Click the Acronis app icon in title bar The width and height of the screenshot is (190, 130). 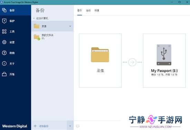pyautogui.click(x=2, y=2)
